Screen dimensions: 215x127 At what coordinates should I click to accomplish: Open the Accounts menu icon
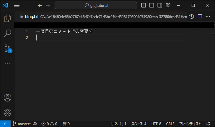[x=7, y=98]
